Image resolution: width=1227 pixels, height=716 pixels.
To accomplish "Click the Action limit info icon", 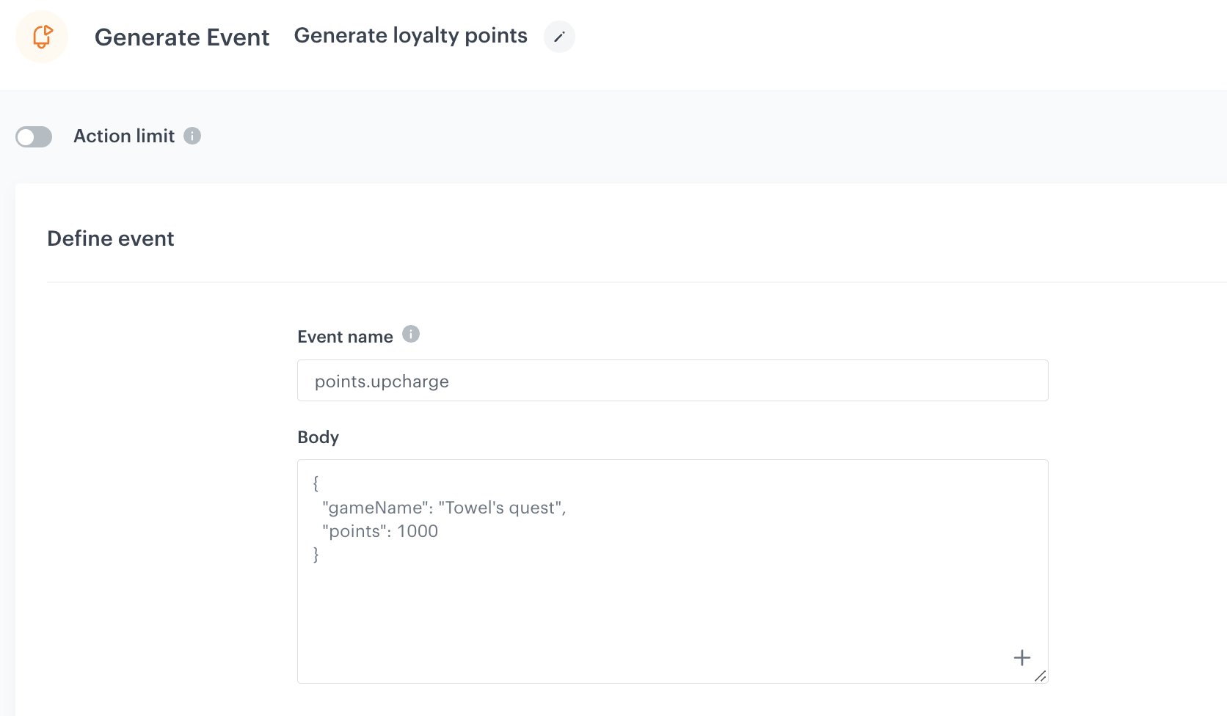I will [x=192, y=136].
